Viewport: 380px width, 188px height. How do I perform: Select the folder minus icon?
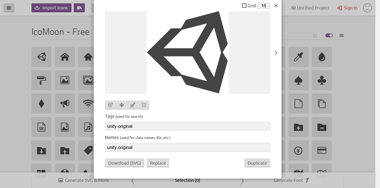pos(322,127)
